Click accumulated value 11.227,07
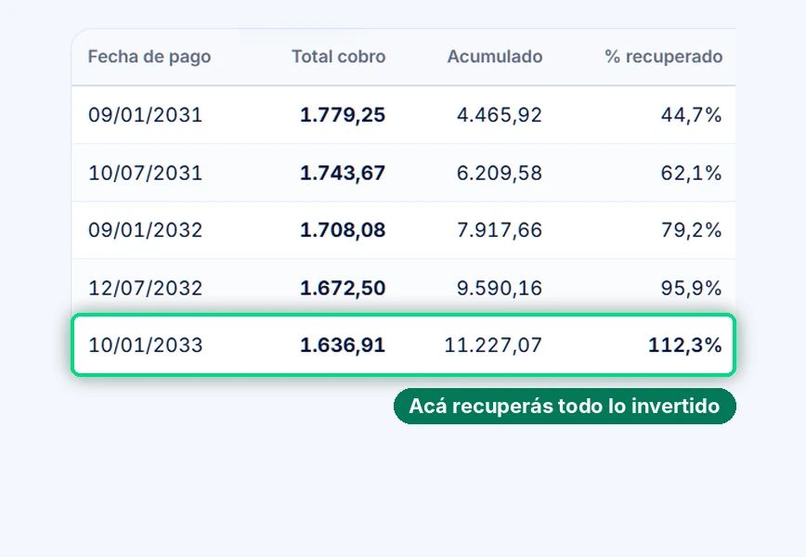The image size is (806, 557). [x=493, y=344]
